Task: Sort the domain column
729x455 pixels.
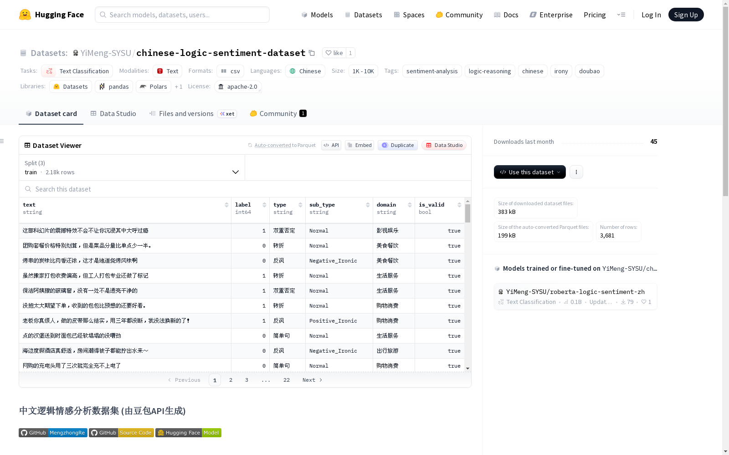Action: (x=410, y=205)
